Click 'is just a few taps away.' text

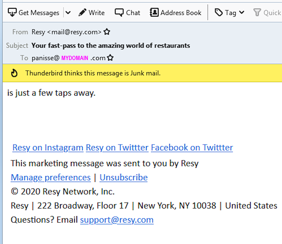tap(51, 93)
